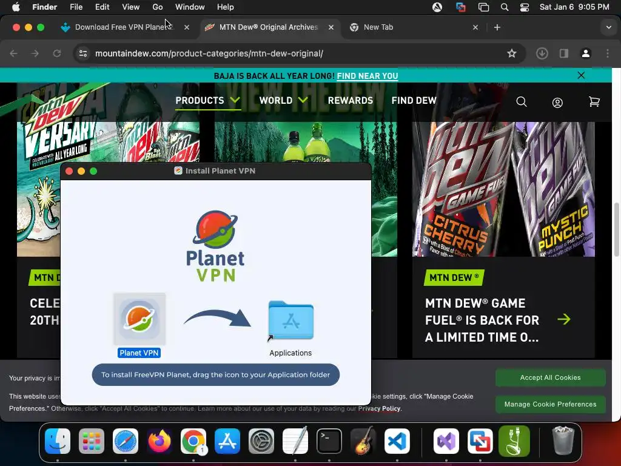Open the Game Fuel Citrus Cherry image
This screenshot has width=621, height=466.
503,189
